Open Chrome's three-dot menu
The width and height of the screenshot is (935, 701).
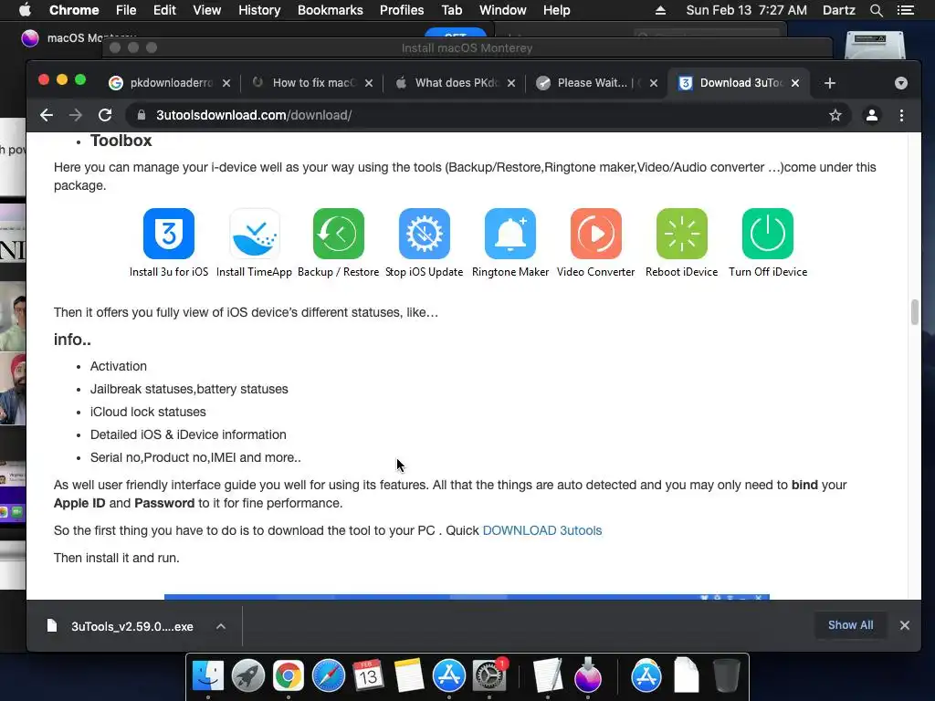click(x=901, y=115)
